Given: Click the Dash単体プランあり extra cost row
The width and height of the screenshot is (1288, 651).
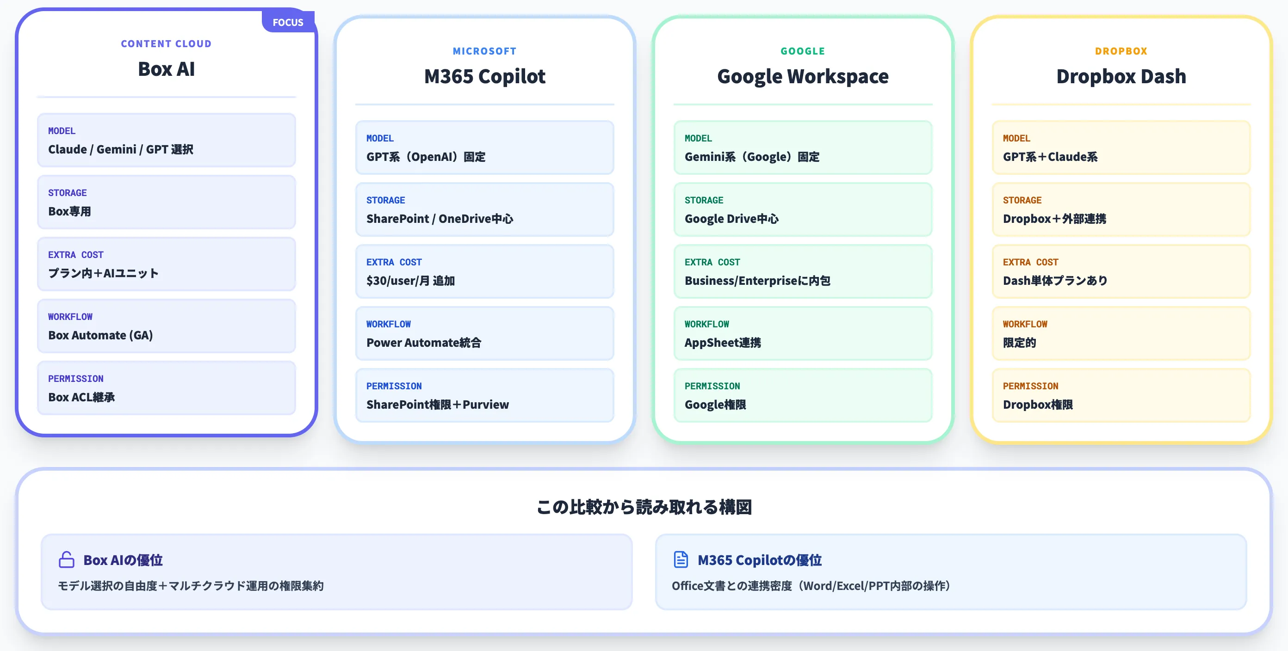Looking at the screenshot, I should pyautogui.click(x=1121, y=272).
